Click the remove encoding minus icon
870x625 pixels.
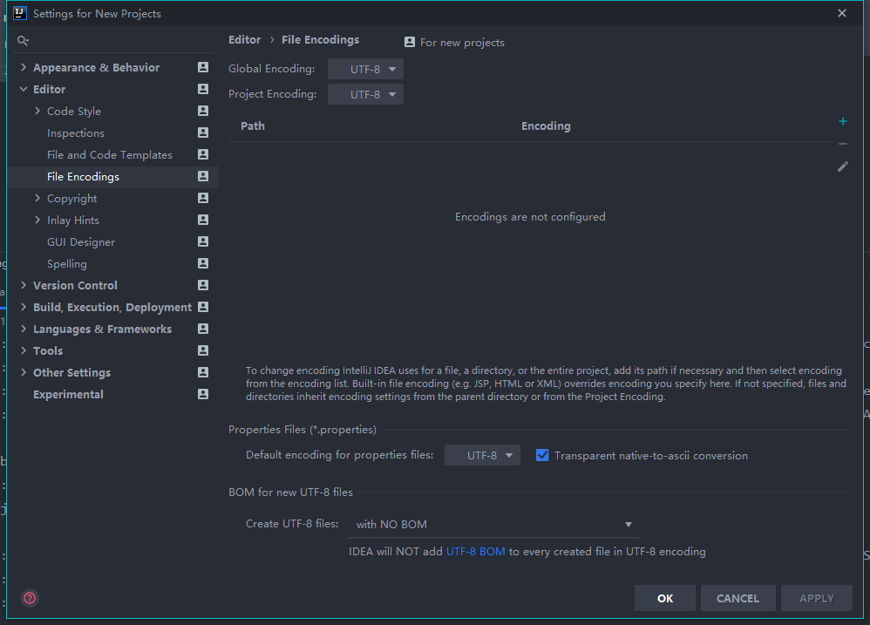(842, 144)
